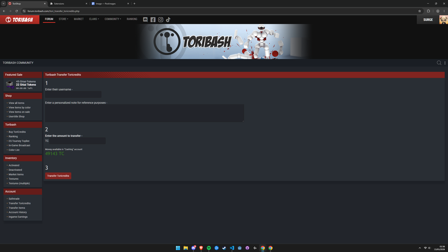Open the Transfer Items link

pos(17,208)
